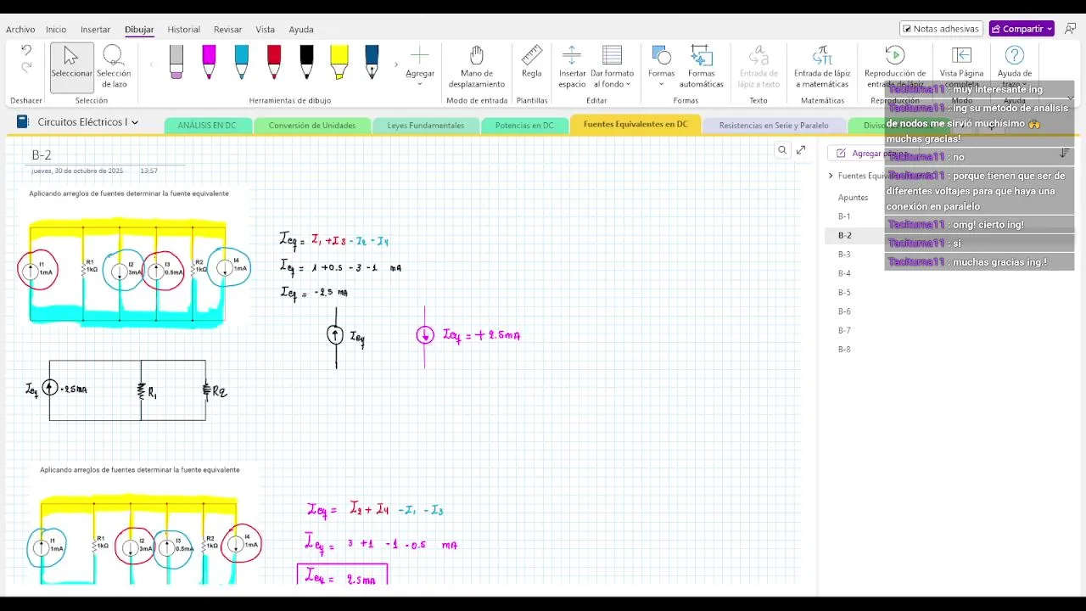Click Insertar espacio tool

tap(572, 66)
